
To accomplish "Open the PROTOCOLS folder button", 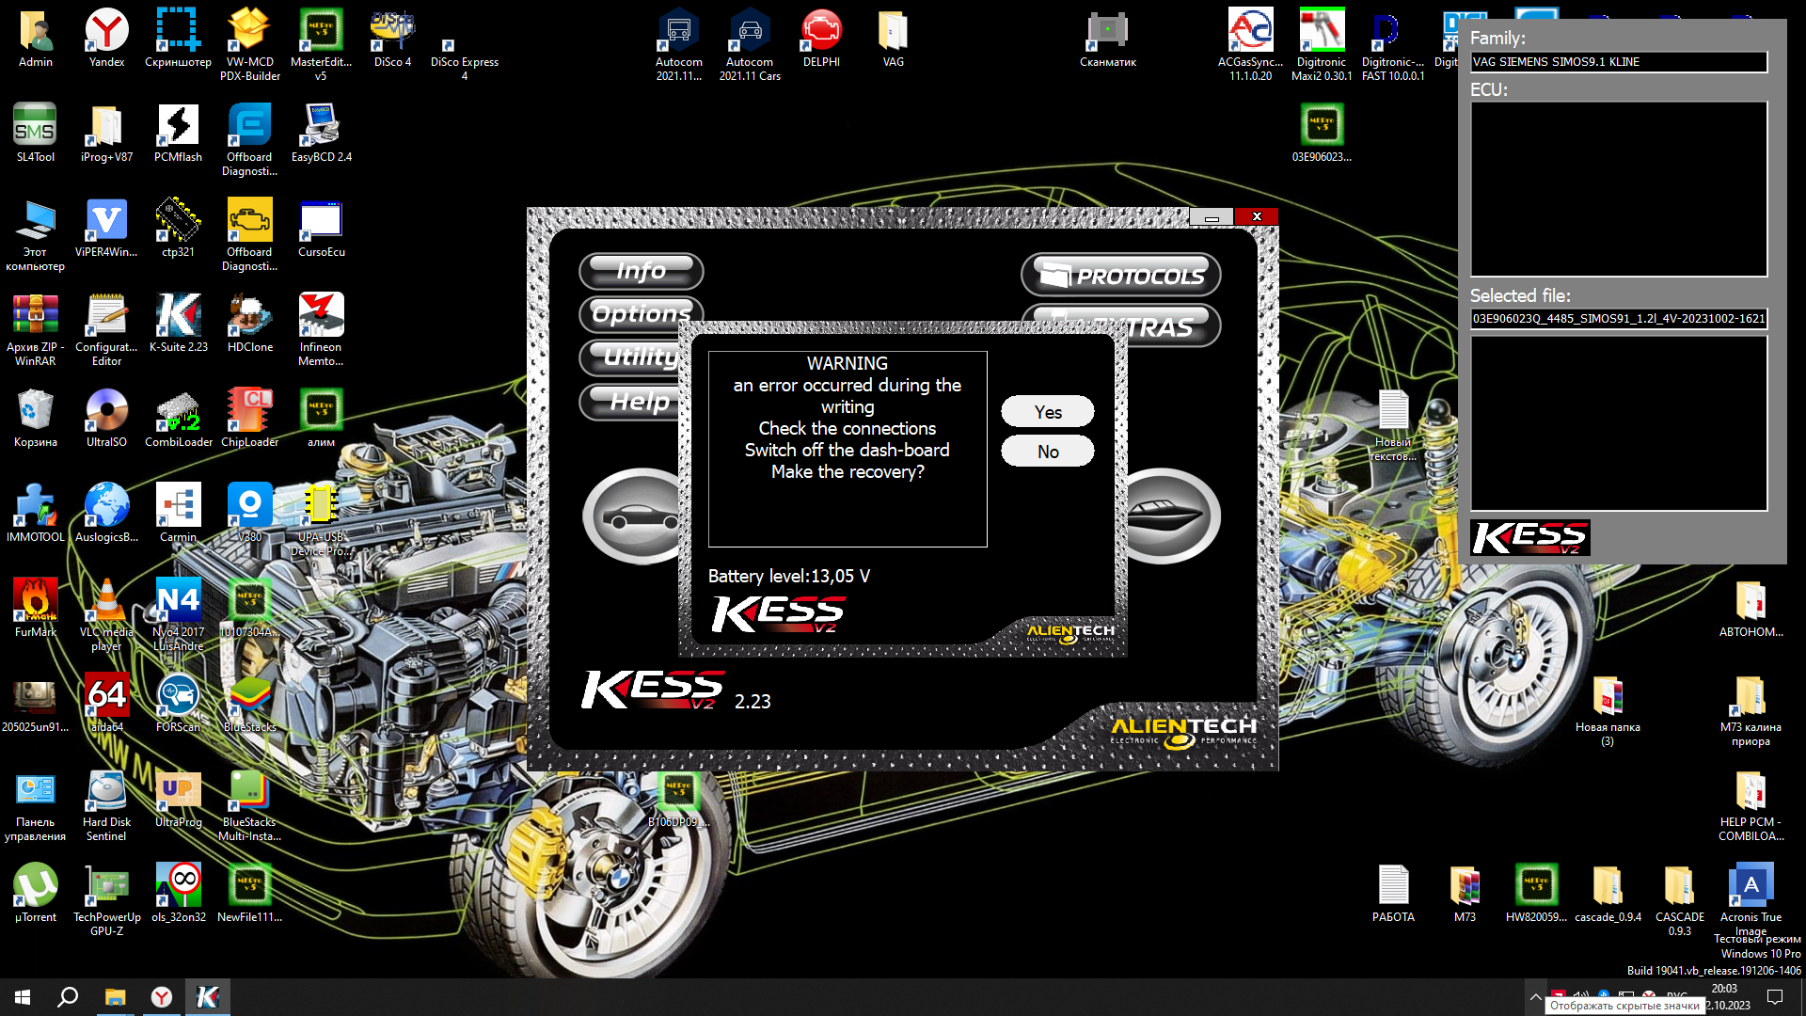I will (1120, 276).
